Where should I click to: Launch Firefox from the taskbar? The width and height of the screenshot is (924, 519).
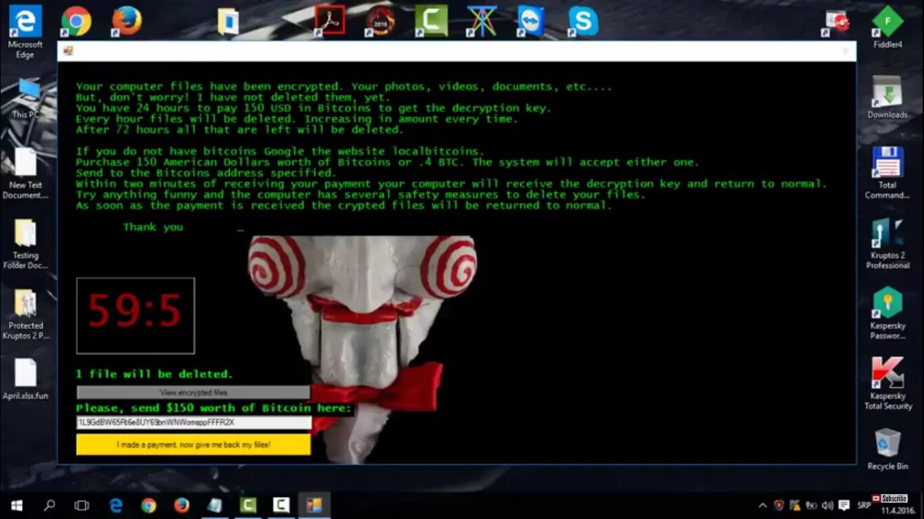181,505
